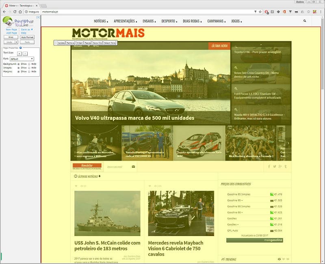Image resolution: width=325 pixels, height=264 pixels.
Task: Go to browser home icon
Action: click(x=20, y=12)
